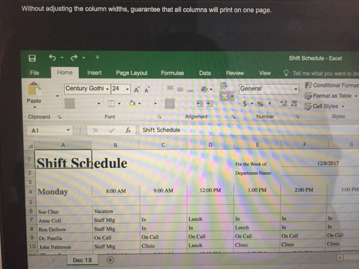Viewport: 359px width, 269px height.
Task: Click the Decrease Decimal icon
Action: tap(294, 104)
